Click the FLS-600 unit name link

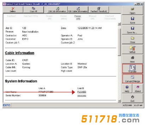[82, 92]
